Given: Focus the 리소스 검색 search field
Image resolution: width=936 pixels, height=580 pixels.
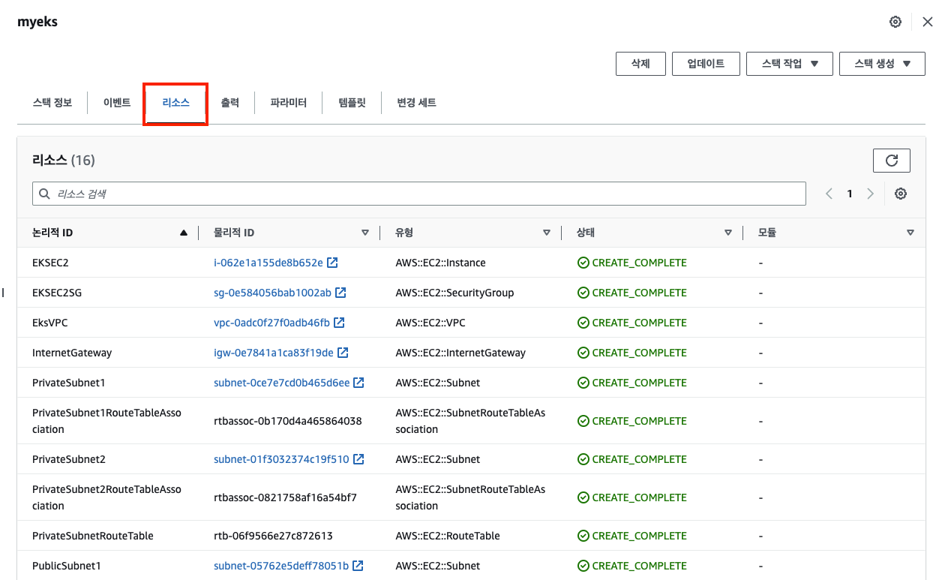Looking at the screenshot, I should (419, 194).
